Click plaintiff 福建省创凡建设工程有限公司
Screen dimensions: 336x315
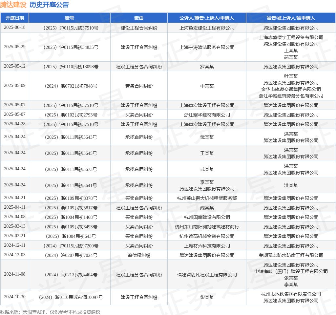207,275
